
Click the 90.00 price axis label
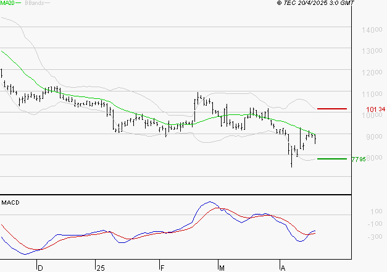click(x=374, y=137)
